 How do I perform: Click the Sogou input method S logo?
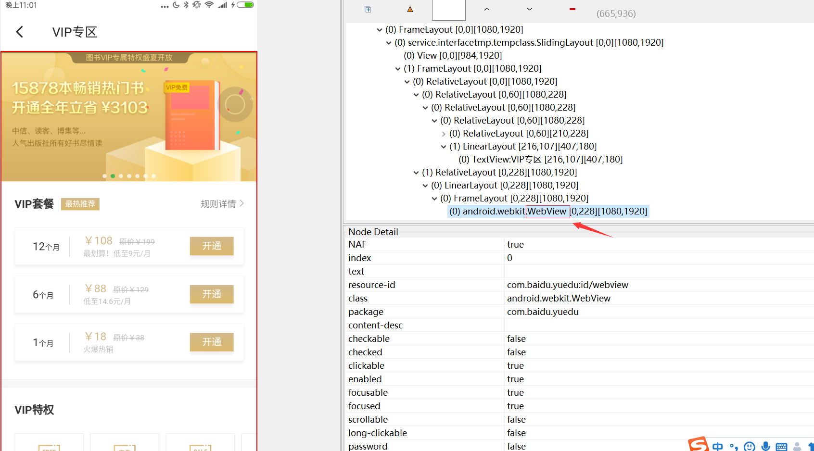click(x=699, y=444)
